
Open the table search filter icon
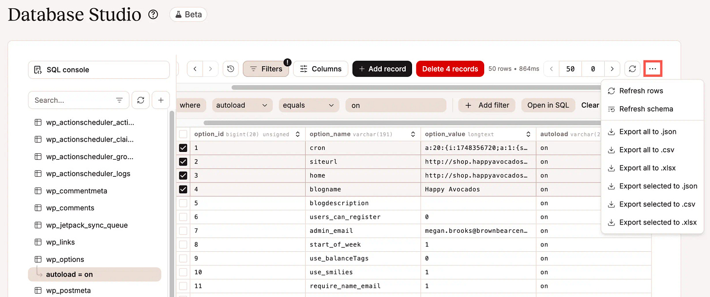click(119, 100)
